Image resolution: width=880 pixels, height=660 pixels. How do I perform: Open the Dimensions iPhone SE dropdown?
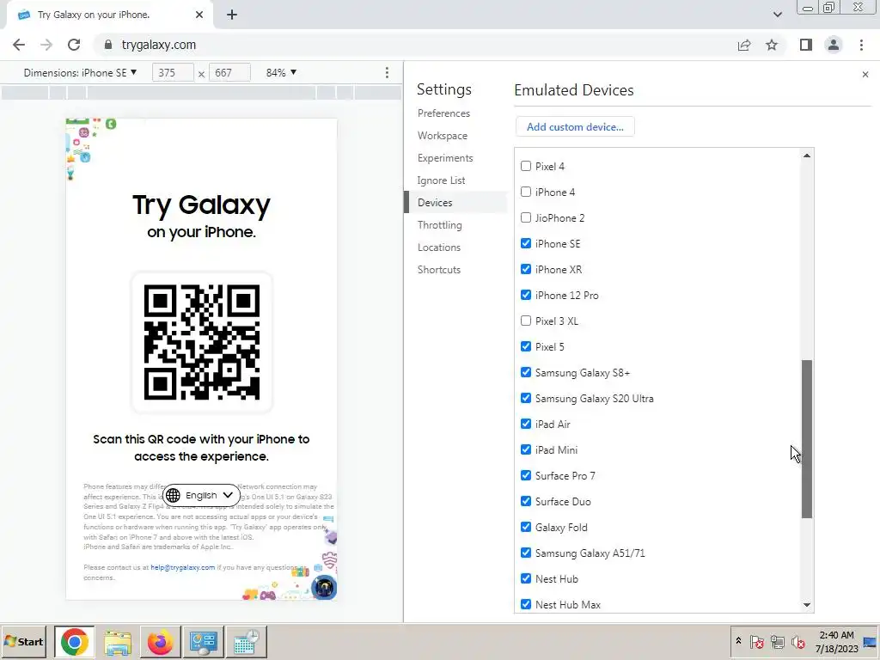click(x=80, y=73)
